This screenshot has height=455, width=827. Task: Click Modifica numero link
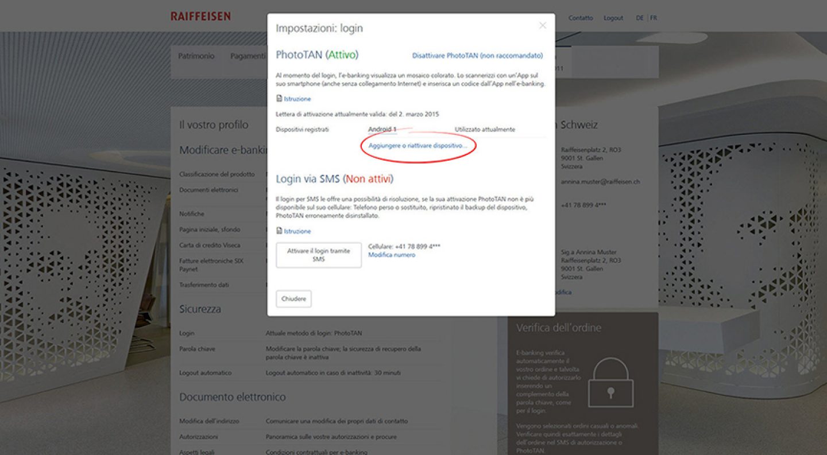tap(392, 255)
